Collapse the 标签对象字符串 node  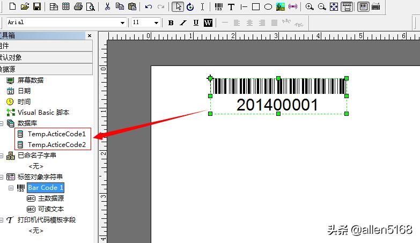tap(1, 177)
